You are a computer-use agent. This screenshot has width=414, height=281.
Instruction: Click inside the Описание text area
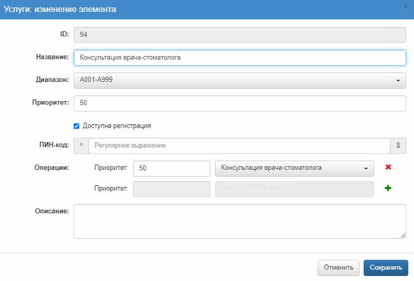pos(240,221)
